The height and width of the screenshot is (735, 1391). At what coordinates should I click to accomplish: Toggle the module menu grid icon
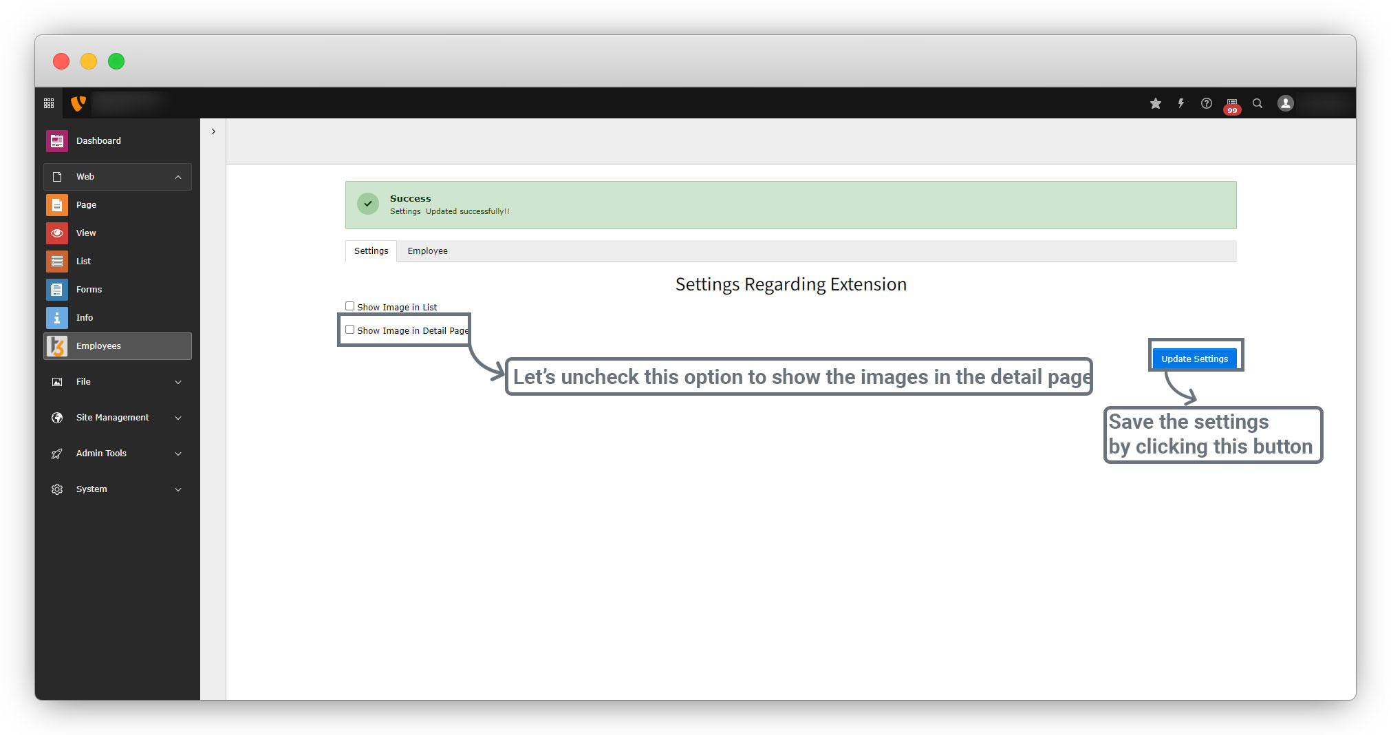[x=49, y=103]
